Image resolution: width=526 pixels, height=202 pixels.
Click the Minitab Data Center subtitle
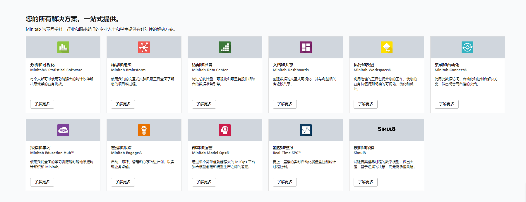click(x=210, y=70)
